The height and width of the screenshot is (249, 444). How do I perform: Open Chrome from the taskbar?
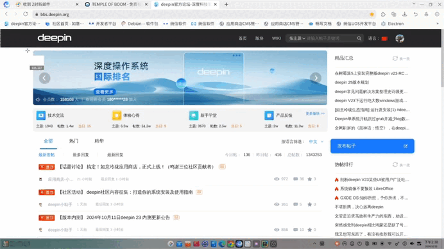pyautogui.click(x=230, y=244)
